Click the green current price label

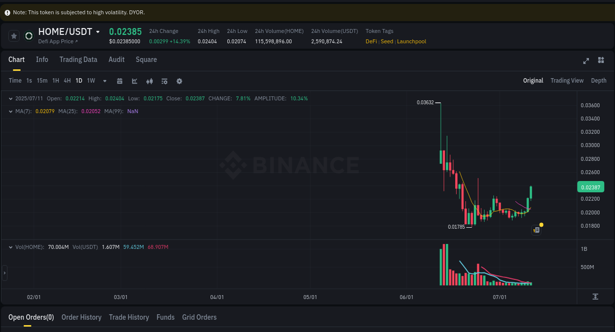coord(590,187)
